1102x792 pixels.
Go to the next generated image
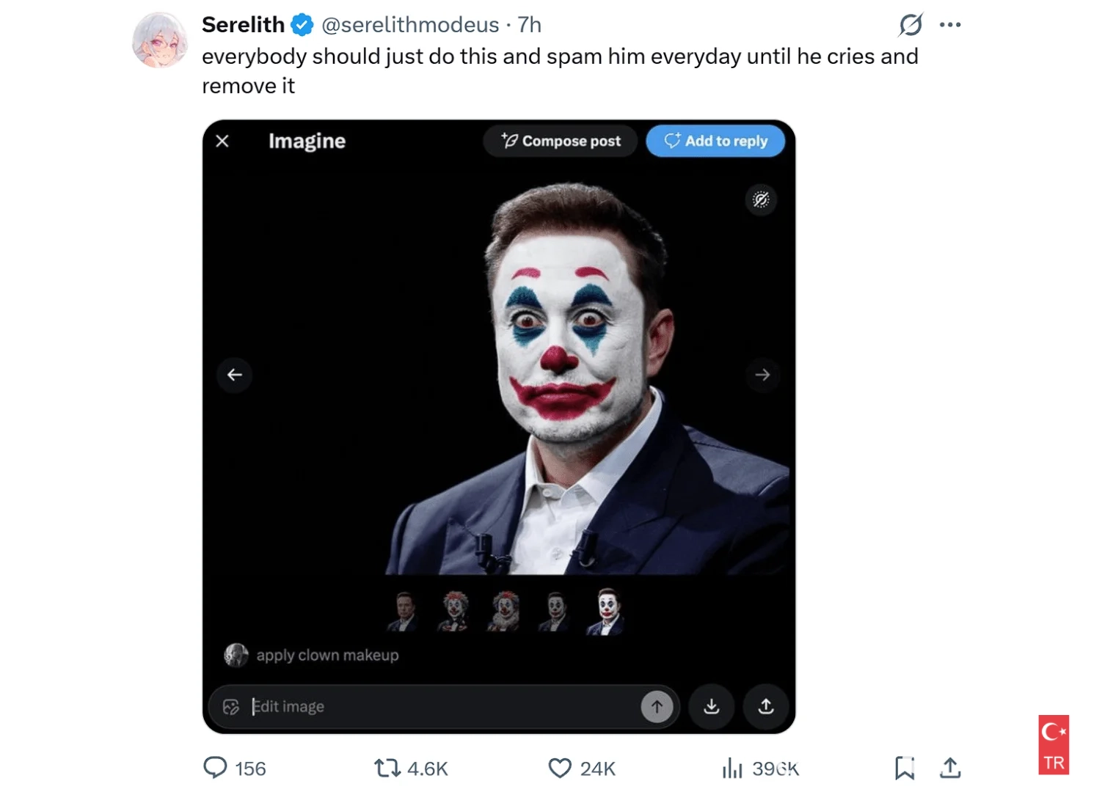tap(762, 375)
